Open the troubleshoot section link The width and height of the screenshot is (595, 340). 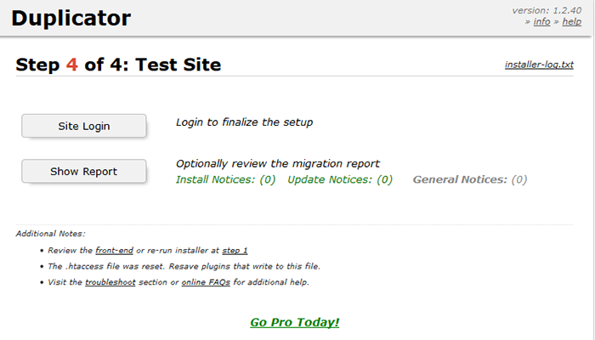pyautogui.click(x=110, y=282)
